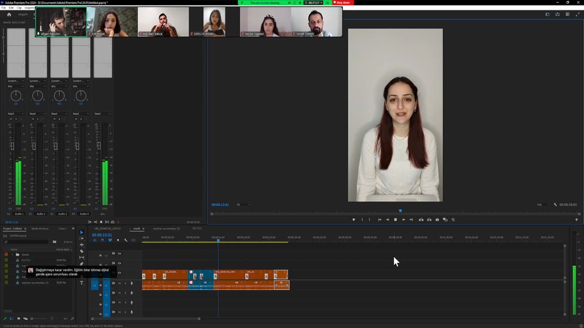Open the Quick Export icon
The height and width of the screenshot is (328, 584).
click(557, 15)
